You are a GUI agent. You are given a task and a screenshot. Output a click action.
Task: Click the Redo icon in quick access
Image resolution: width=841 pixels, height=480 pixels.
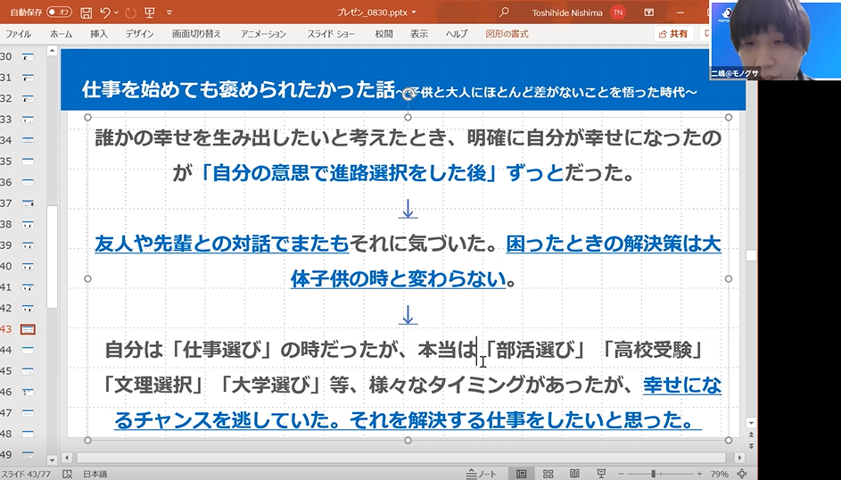point(129,12)
